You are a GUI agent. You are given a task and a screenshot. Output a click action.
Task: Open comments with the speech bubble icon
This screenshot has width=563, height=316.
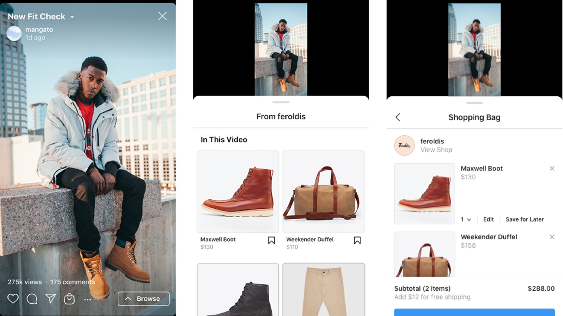[32, 299]
